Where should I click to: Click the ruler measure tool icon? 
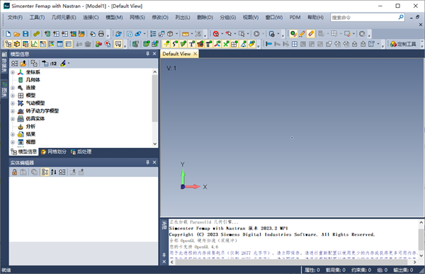[x=186, y=34]
